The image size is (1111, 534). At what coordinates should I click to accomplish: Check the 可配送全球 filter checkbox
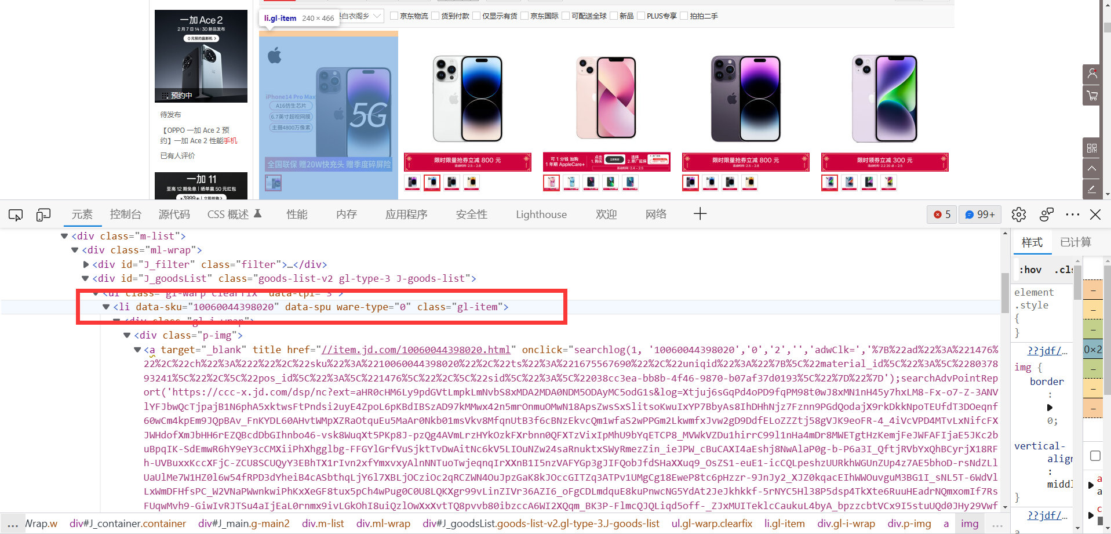tap(566, 16)
